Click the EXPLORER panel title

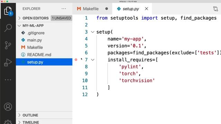pyautogui.click(x=31, y=9)
